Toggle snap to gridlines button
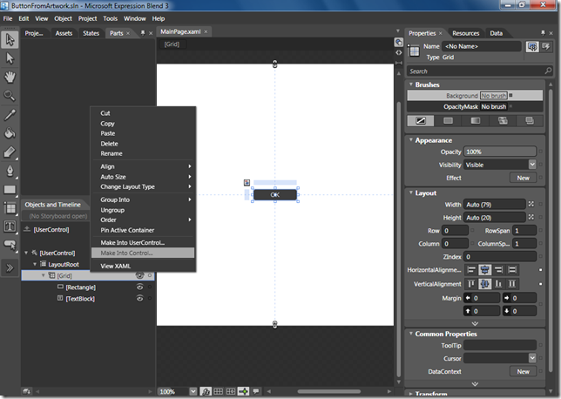This screenshot has width=561, height=399. point(231,391)
